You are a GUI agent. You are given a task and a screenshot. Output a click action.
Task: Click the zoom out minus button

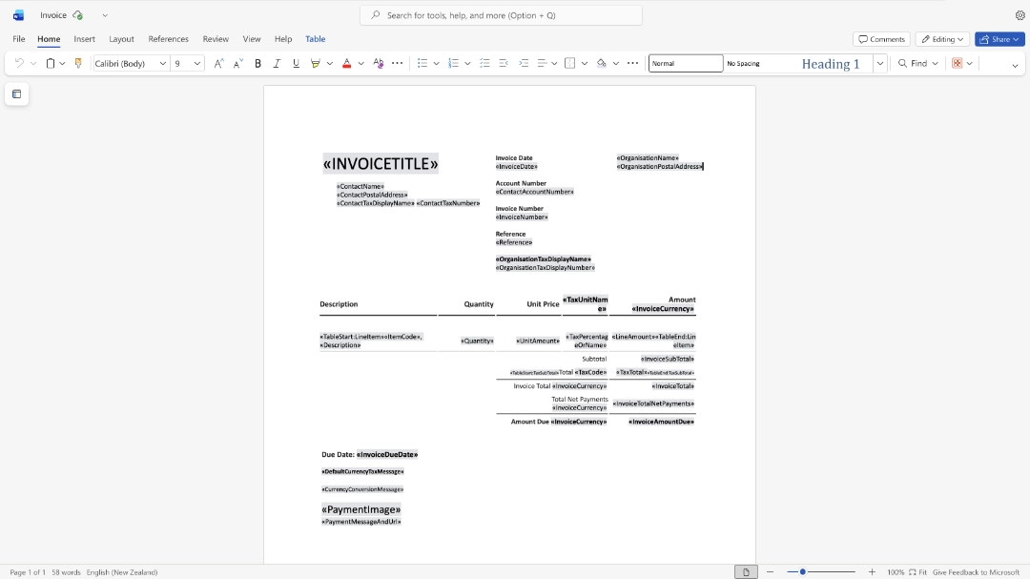coord(770,571)
